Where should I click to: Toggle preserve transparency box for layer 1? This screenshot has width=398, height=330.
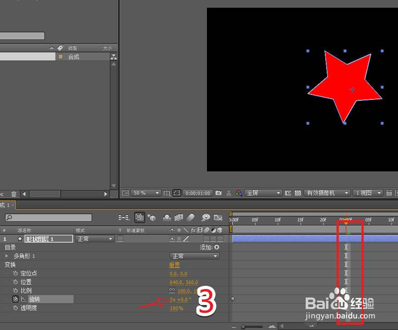[120, 239]
